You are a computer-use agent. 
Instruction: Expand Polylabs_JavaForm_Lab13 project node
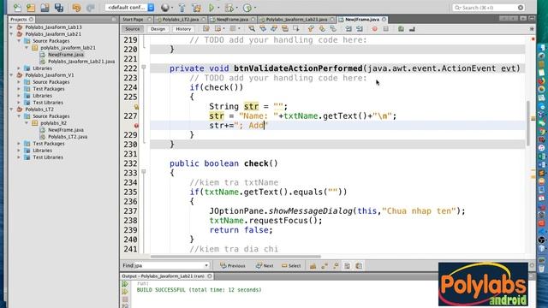[x=11, y=27]
